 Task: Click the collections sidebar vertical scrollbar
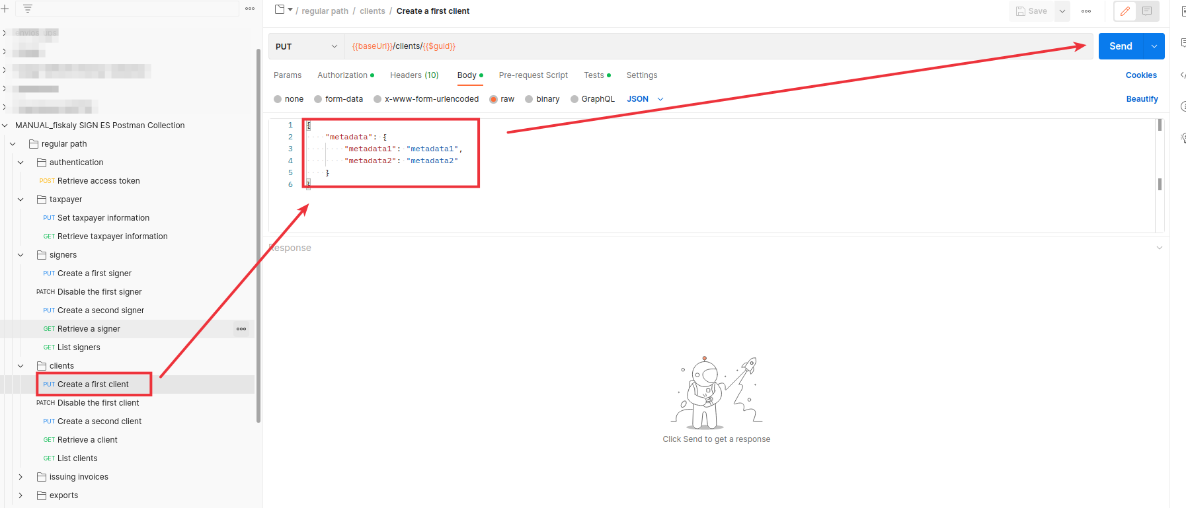point(258,231)
